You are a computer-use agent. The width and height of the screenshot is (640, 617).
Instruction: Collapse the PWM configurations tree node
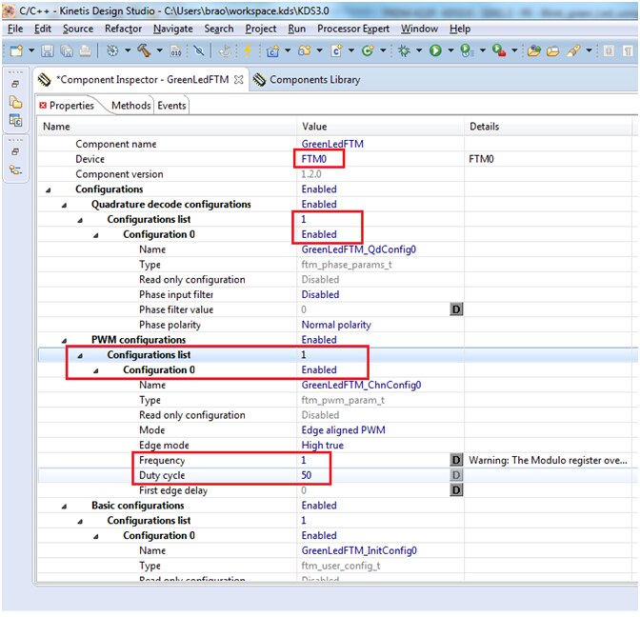66,340
